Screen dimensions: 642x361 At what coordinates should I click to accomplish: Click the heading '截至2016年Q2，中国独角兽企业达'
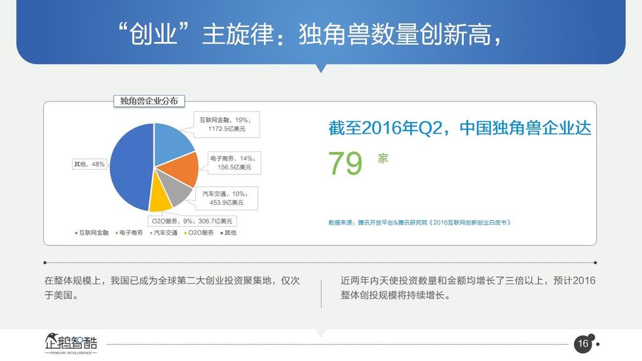click(460, 128)
